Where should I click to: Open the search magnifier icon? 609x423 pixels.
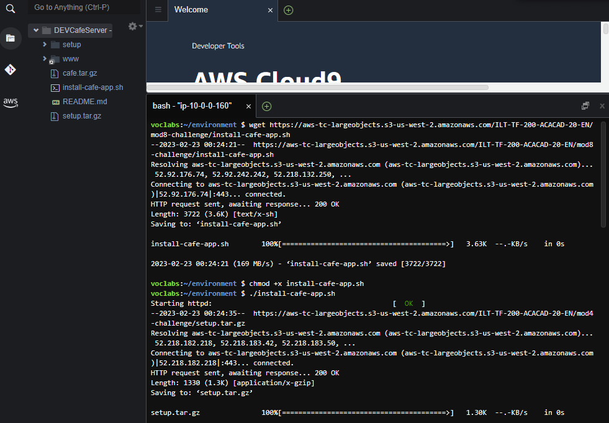[x=11, y=9]
